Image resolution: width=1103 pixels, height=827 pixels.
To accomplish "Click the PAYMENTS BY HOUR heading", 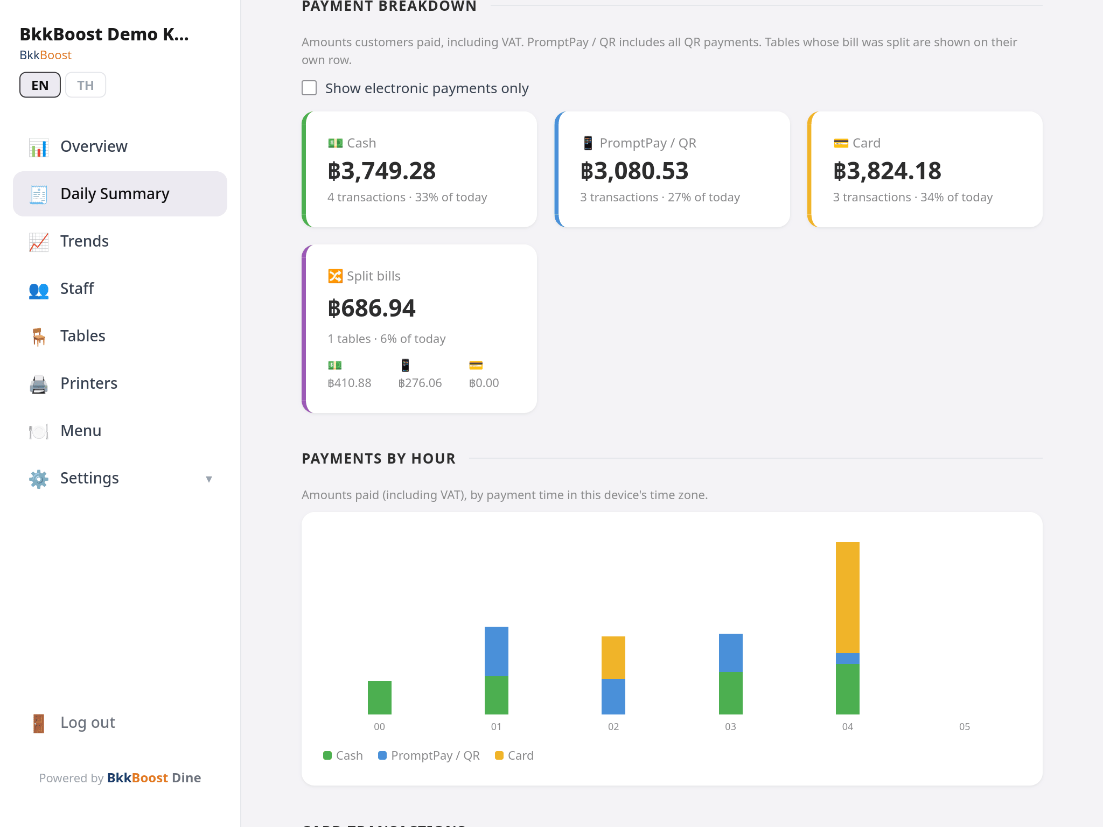I will click(x=379, y=458).
